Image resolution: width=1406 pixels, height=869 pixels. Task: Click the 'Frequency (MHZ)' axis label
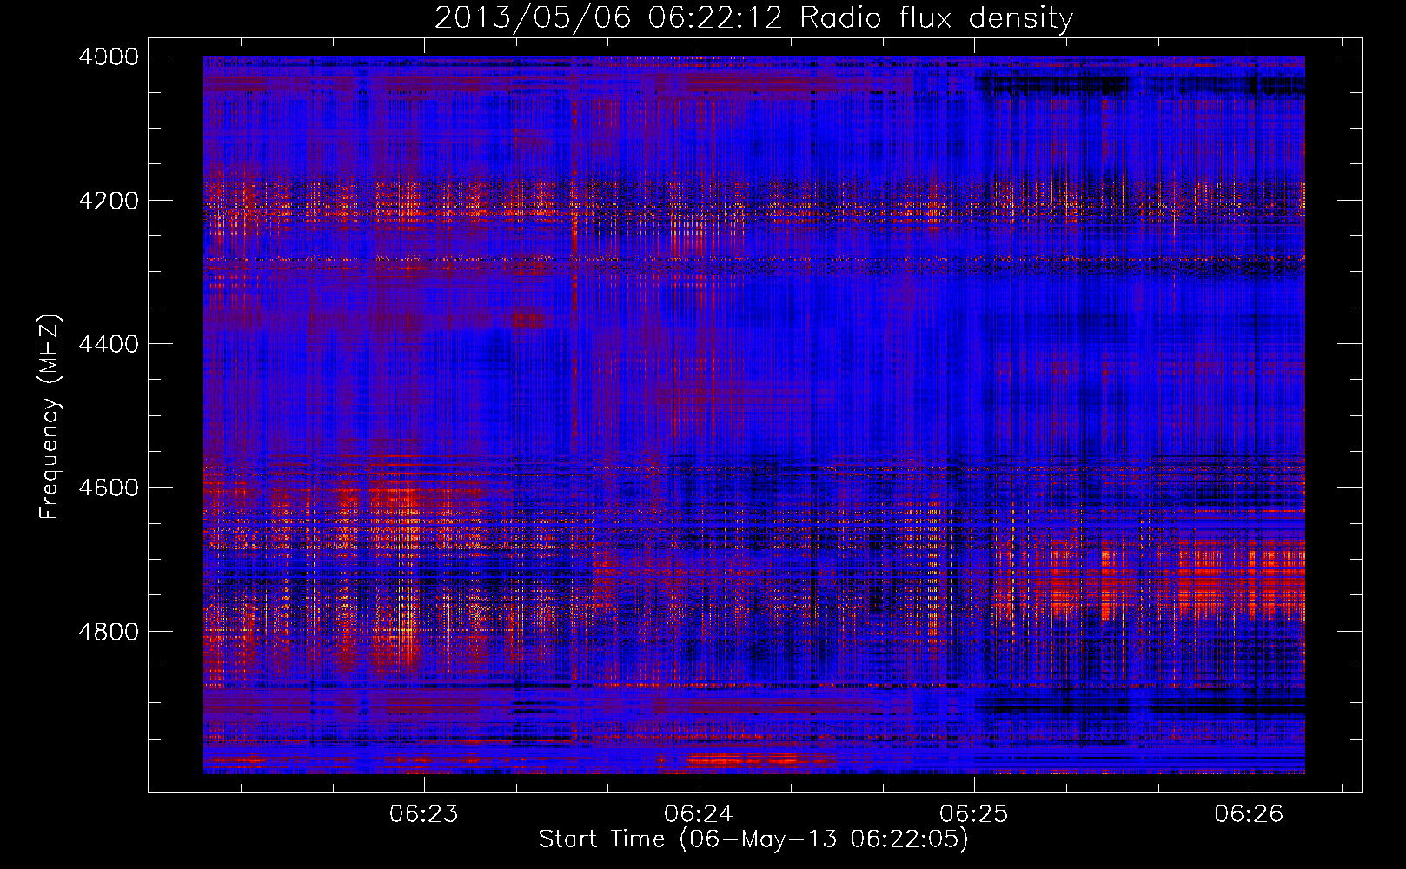click(x=50, y=417)
